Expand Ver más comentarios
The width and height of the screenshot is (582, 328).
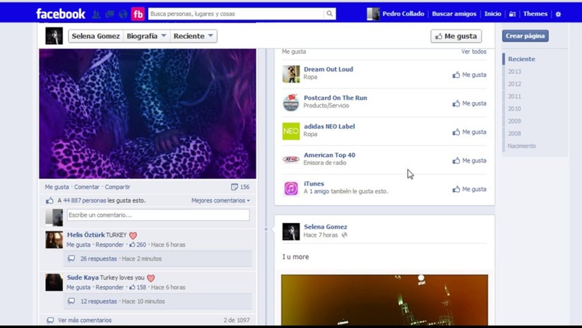coord(85,320)
